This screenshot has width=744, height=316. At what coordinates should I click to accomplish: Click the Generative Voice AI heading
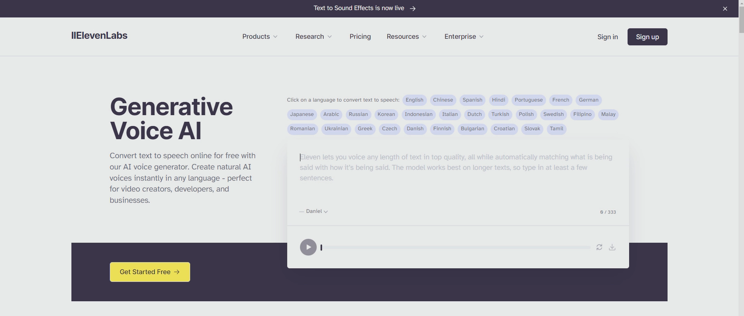[x=171, y=118]
